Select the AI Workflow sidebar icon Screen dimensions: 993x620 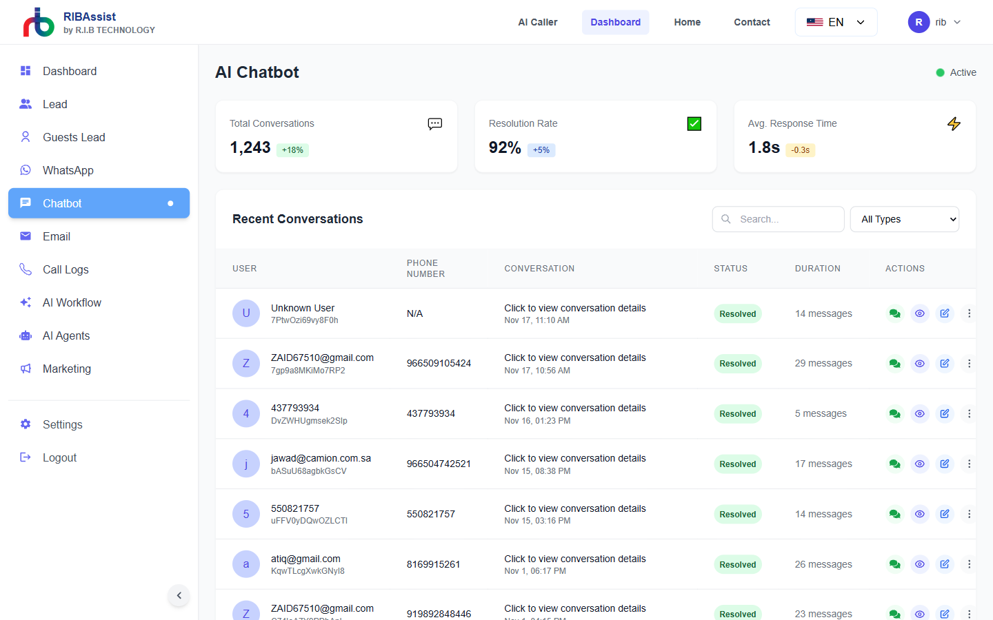26,302
